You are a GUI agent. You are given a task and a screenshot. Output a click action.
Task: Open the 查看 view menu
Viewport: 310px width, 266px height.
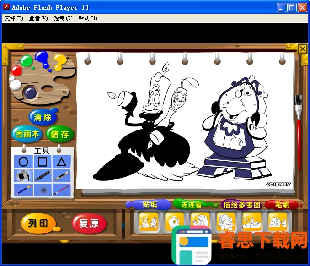(38, 18)
